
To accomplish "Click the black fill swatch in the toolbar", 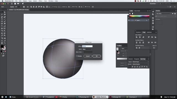I will (x=2, y=46).
